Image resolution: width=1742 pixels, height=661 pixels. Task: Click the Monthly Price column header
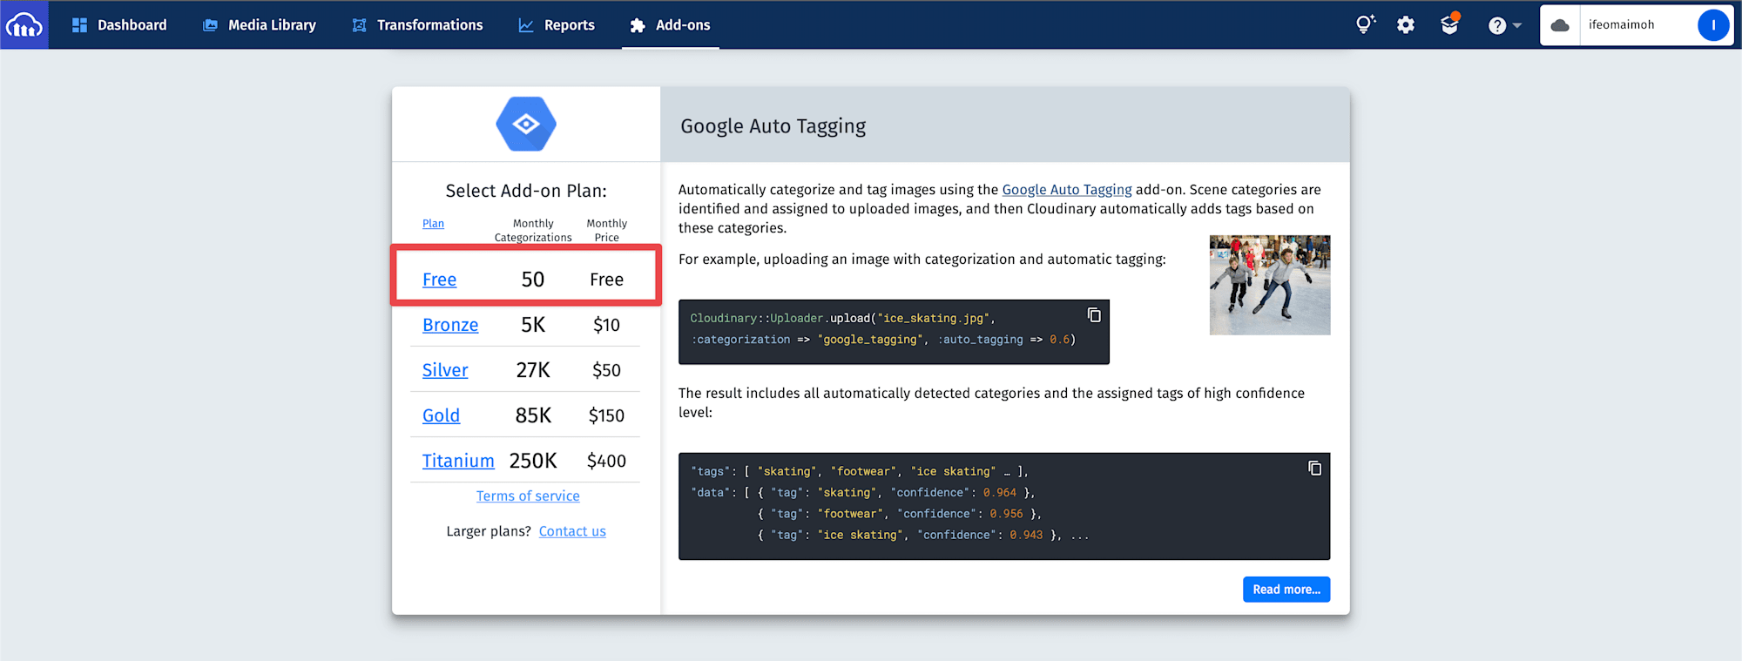(607, 231)
